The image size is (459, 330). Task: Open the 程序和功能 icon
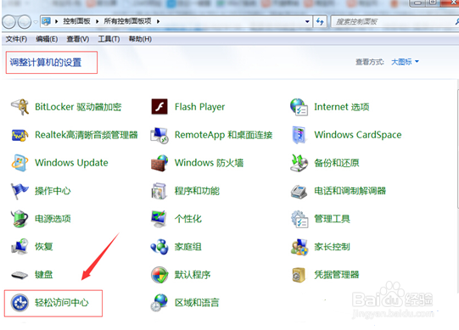pos(160,191)
